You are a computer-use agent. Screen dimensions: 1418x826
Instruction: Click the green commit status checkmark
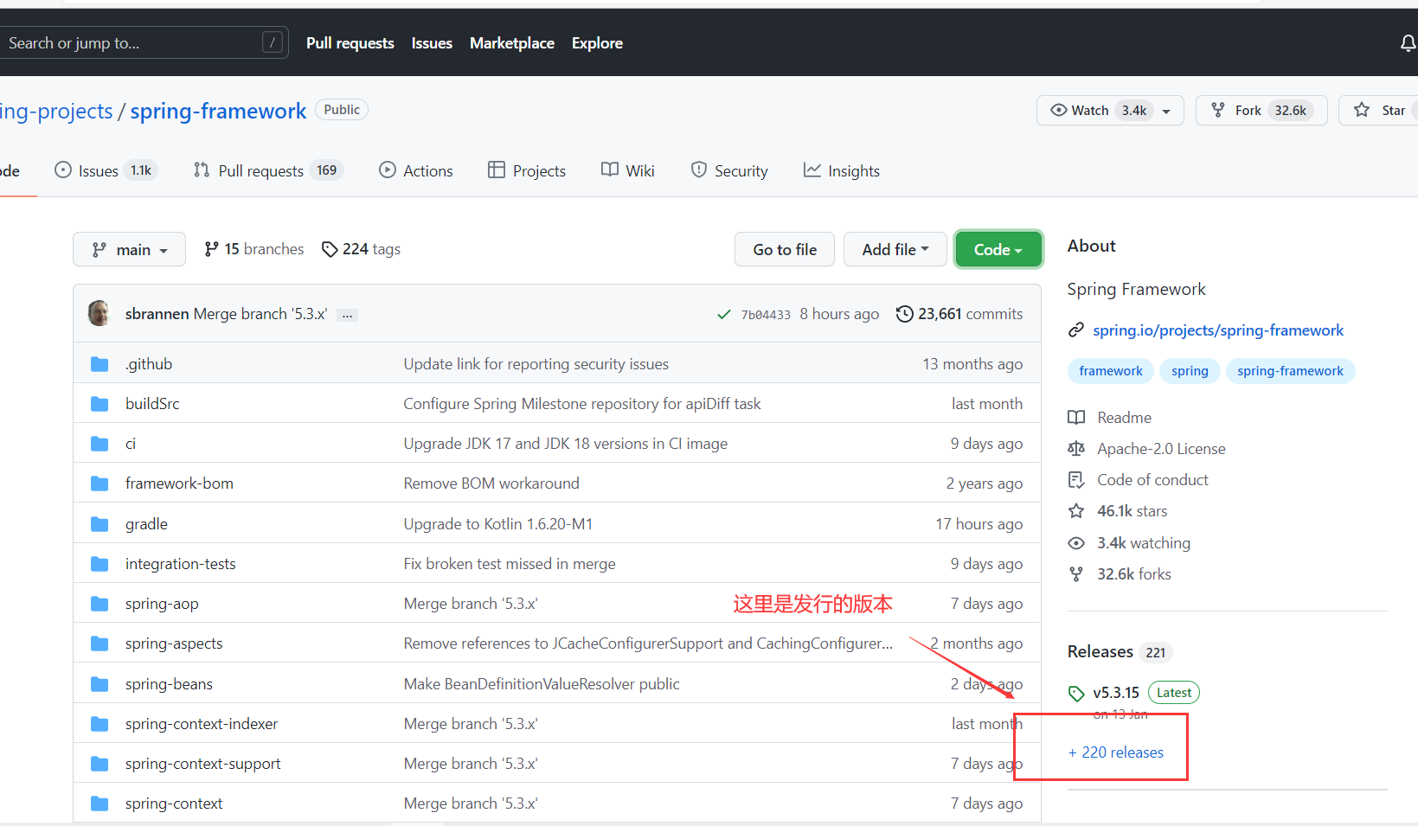click(724, 315)
